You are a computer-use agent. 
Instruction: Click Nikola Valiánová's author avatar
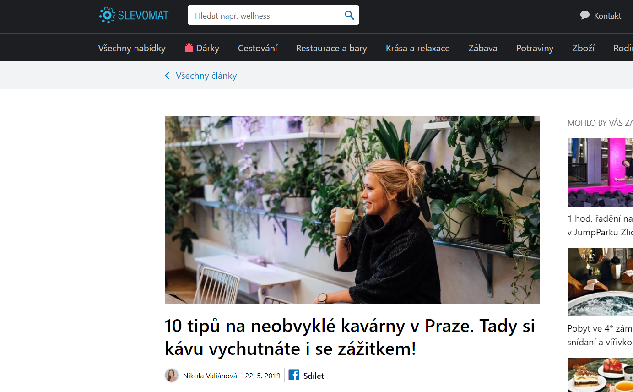(x=172, y=376)
